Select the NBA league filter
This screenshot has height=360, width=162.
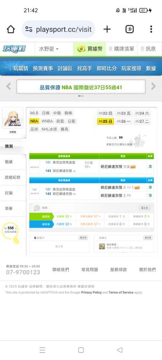click(34, 121)
